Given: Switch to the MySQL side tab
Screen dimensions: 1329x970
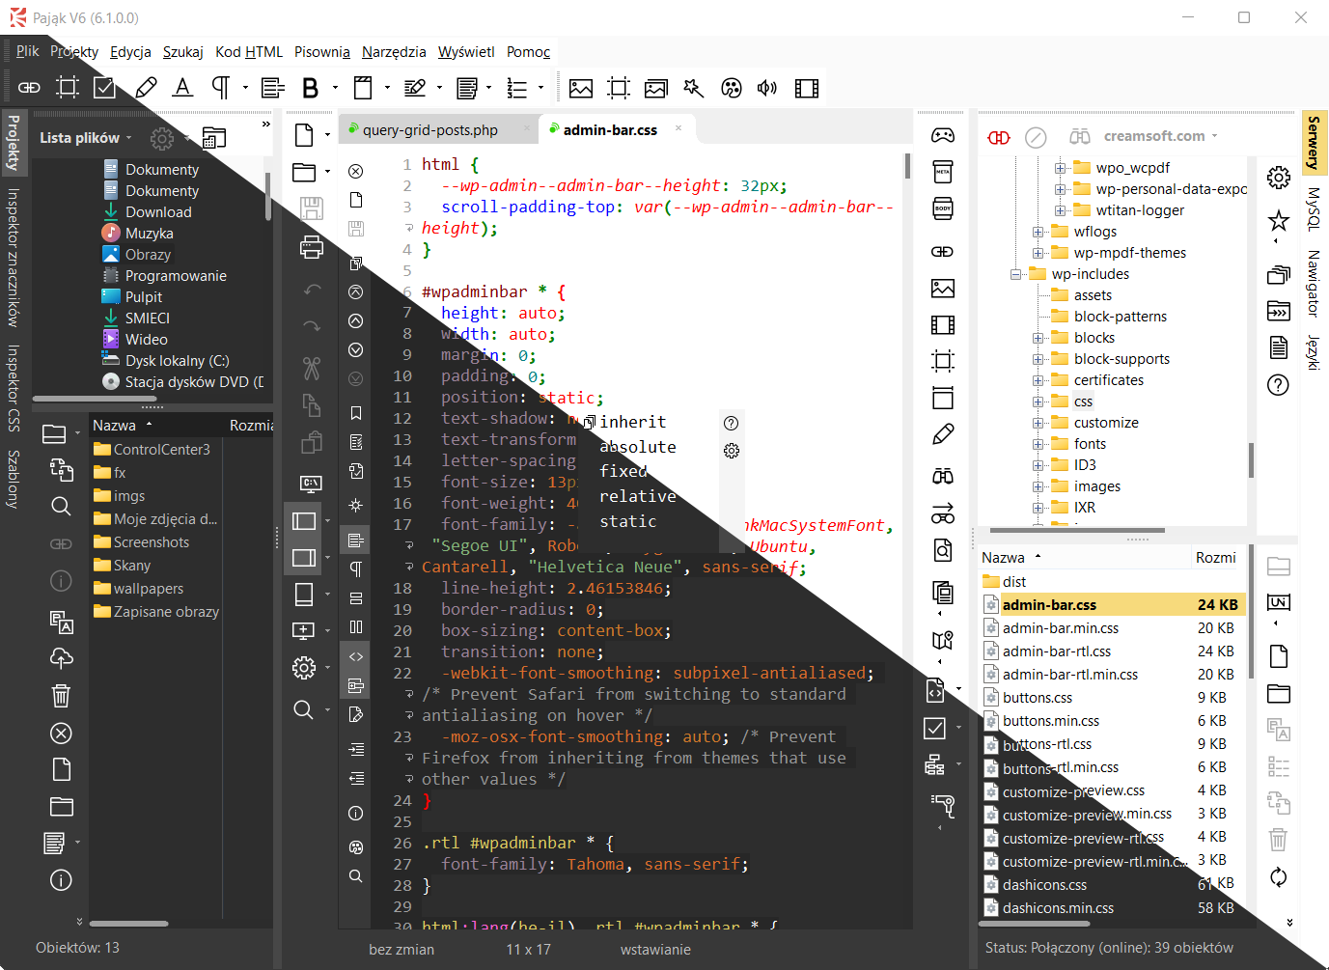Looking at the screenshot, I should coord(1313,208).
